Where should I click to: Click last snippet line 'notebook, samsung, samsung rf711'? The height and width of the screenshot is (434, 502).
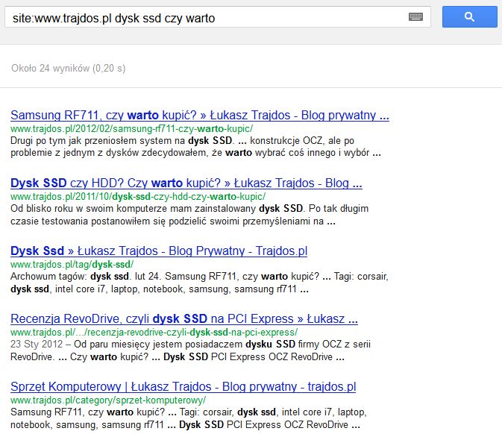[185, 425]
